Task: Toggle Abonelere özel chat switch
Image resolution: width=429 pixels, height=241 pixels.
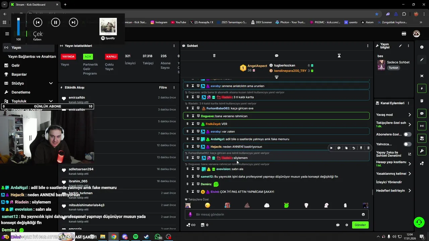Action: [408, 134]
